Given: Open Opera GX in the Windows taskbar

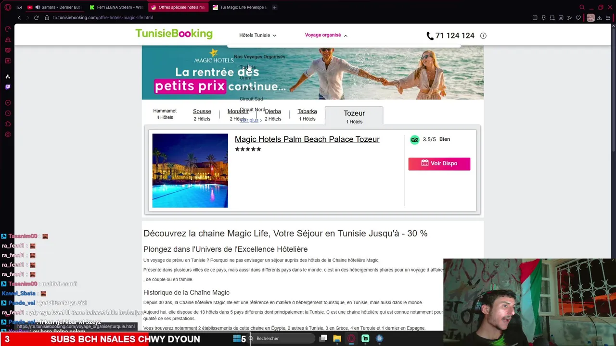Looking at the screenshot, I should point(351,338).
